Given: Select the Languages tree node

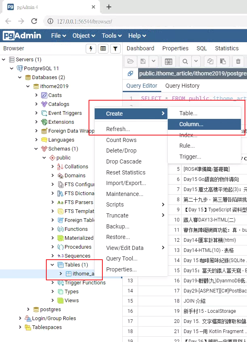Looking at the screenshot, I should coord(61,140).
